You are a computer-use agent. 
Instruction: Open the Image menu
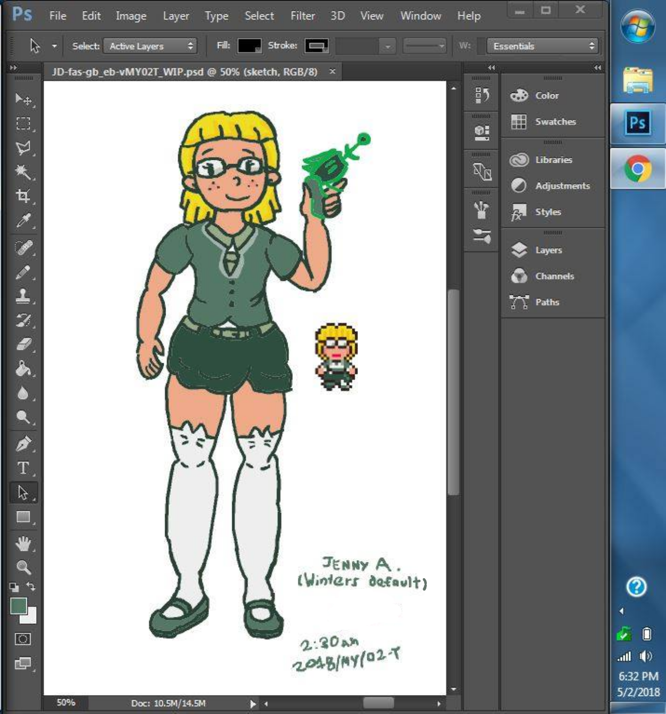coord(131,16)
